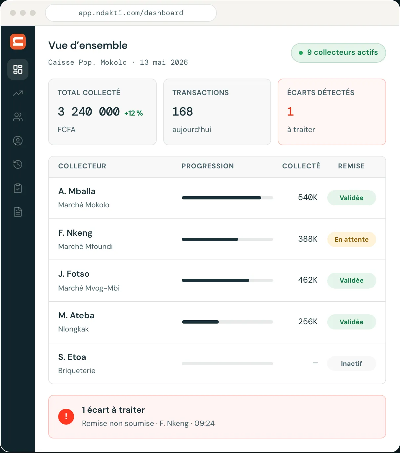The width and height of the screenshot is (400, 453).
Task: Click the 388K collected amount
Action: click(308, 239)
